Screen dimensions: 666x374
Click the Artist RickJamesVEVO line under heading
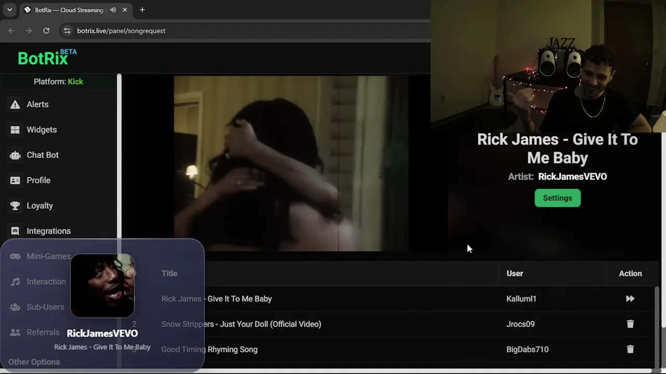(557, 177)
